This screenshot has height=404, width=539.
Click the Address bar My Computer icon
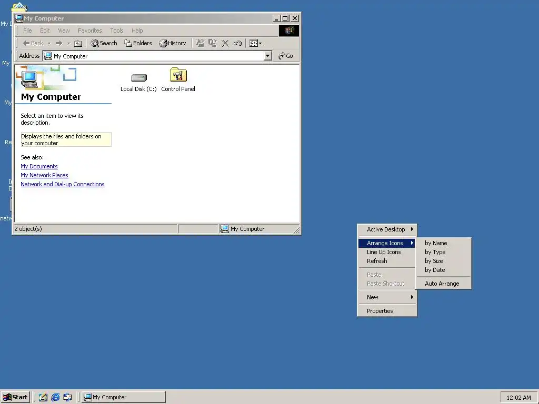[x=48, y=56]
